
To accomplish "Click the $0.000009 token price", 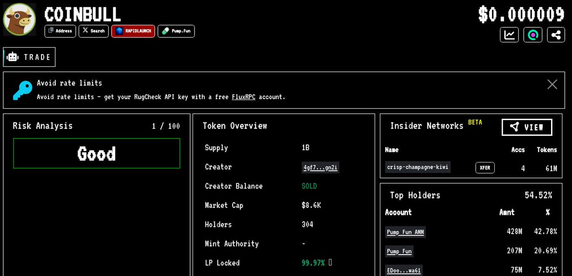I will click(x=521, y=14).
